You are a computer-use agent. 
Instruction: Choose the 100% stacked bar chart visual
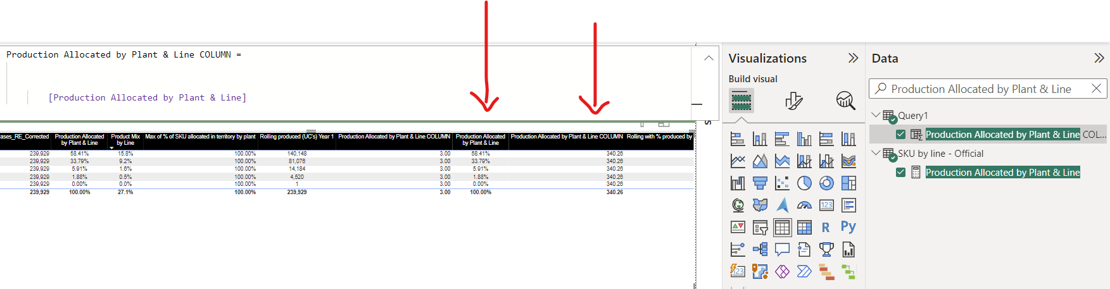[x=826, y=138]
